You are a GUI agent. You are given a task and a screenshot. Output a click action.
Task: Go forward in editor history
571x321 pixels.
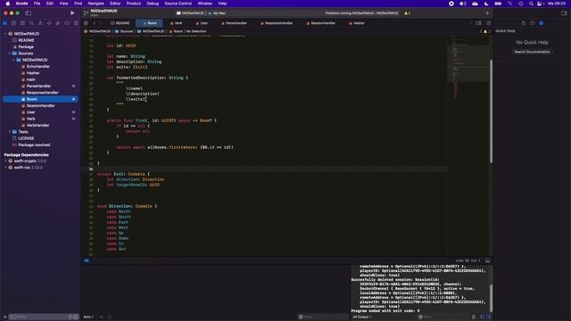click(100, 23)
